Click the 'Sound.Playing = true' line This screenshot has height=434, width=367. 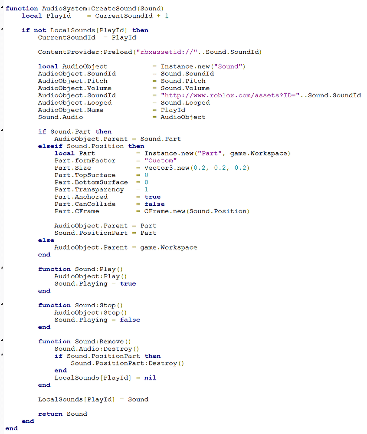click(x=95, y=283)
